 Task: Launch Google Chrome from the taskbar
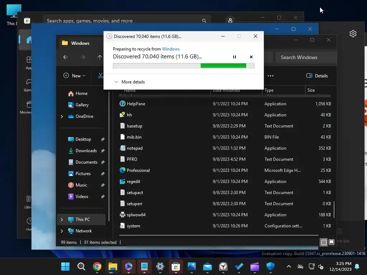pos(97,266)
